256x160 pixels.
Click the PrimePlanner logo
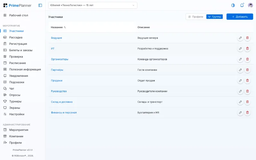click(x=17, y=5)
